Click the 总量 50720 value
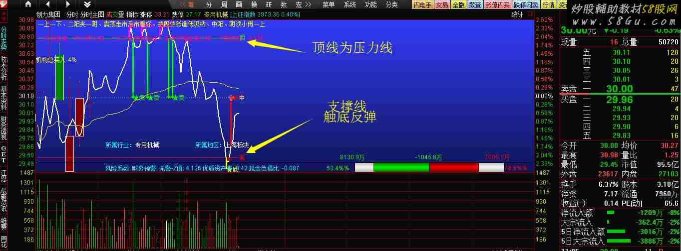The width and height of the screenshot is (681, 251). click(x=668, y=42)
